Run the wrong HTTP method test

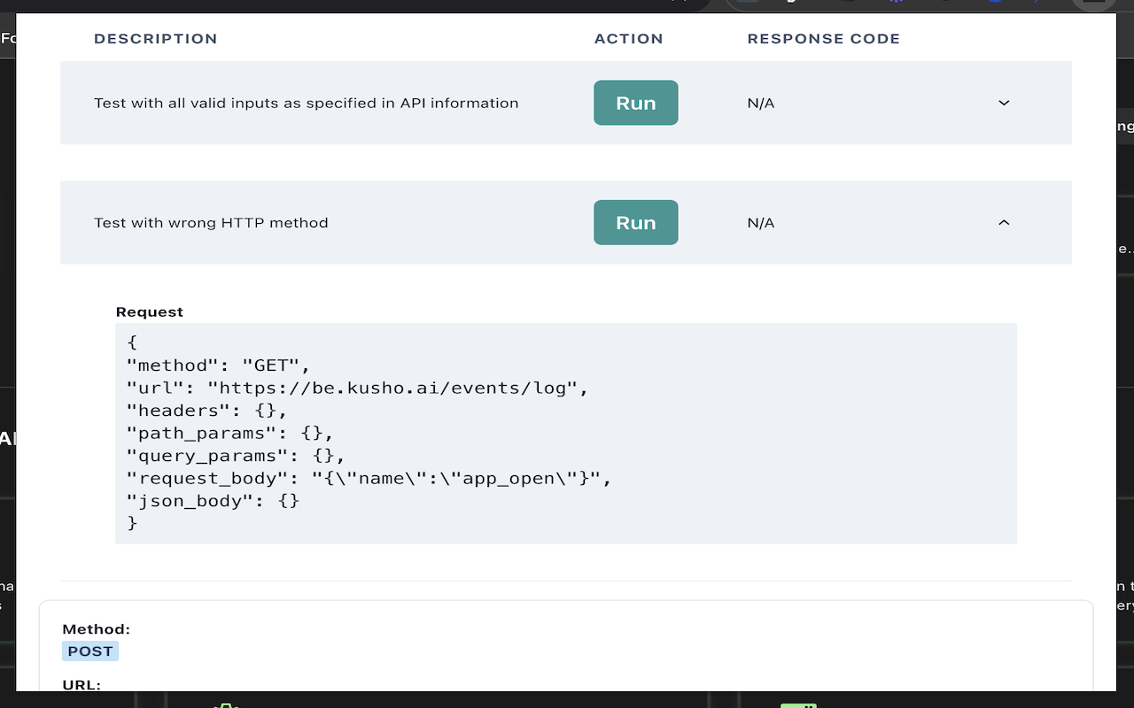click(x=635, y=222)
